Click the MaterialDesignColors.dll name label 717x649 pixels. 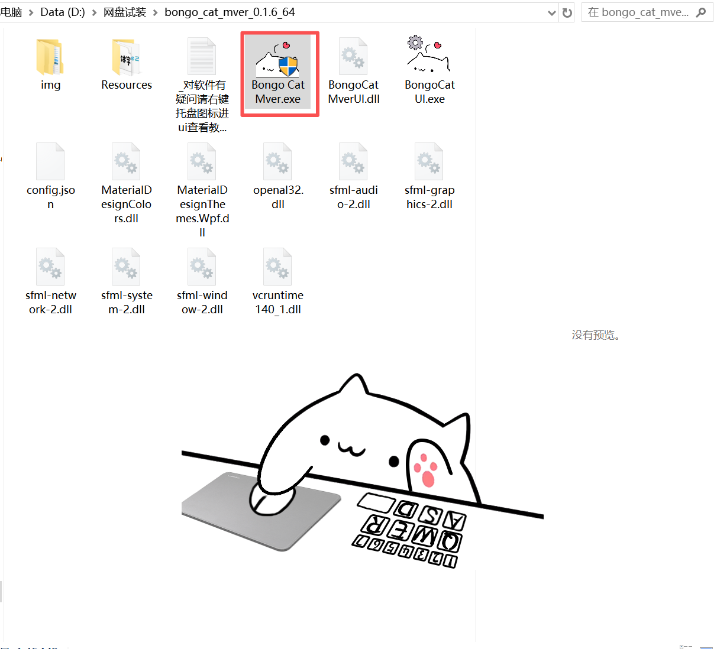tap(127, 205)
